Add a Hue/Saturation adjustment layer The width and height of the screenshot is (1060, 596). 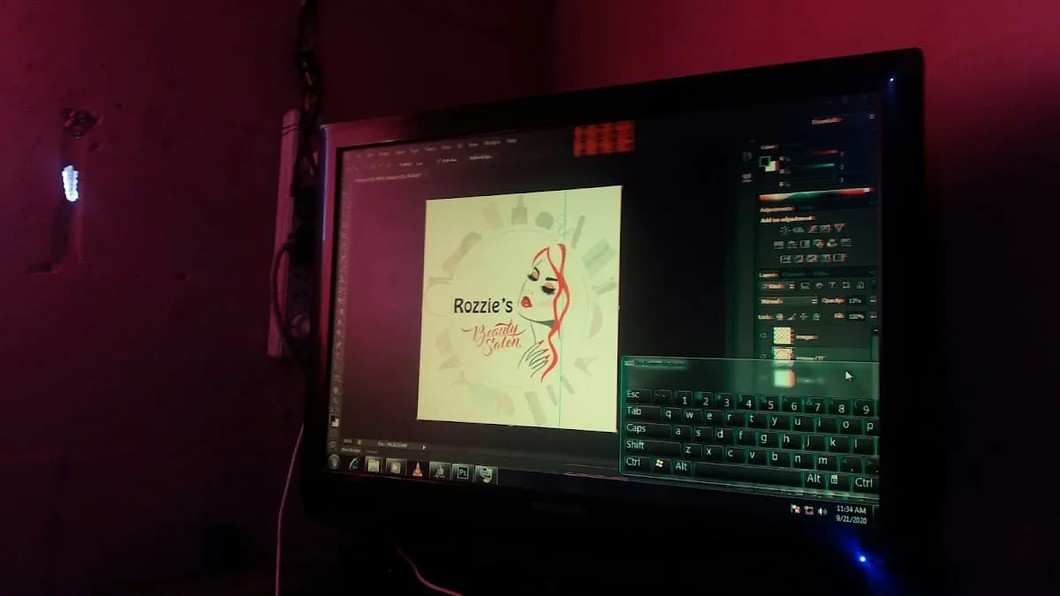click(777, 244)
